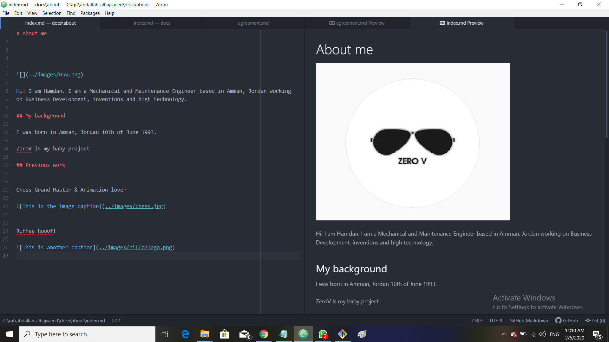Image resolution: width=609 pixels, height=342 pixels.
Task: Click the network/volume system tray area
Action: click(x=539, y=334)
